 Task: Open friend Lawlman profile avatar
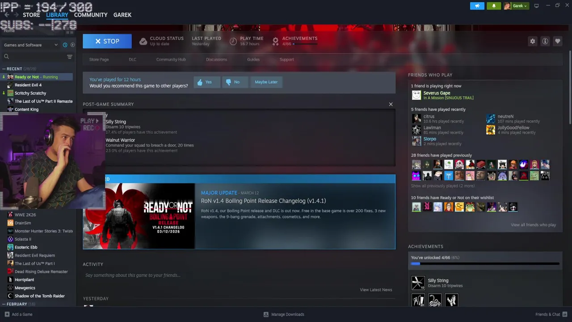(416, 130)
